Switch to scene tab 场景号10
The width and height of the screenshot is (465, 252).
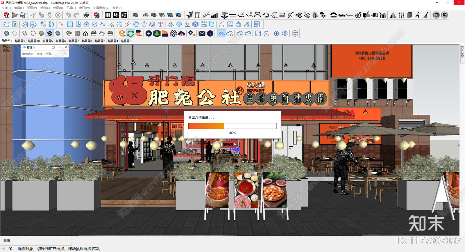pyautogui.click(x=34, y=41)
